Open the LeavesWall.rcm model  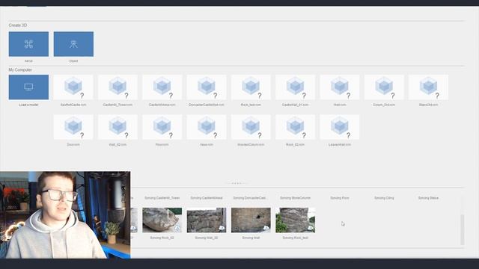click(x=340, y=127)
